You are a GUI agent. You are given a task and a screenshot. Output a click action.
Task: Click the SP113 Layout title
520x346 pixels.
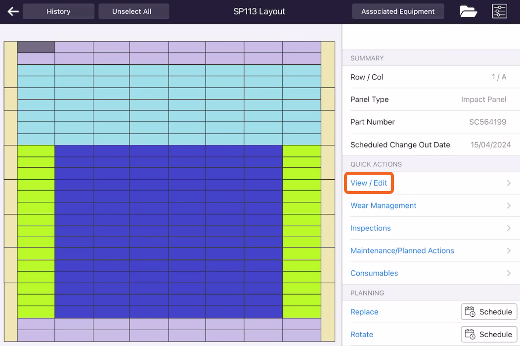[260, 11]
